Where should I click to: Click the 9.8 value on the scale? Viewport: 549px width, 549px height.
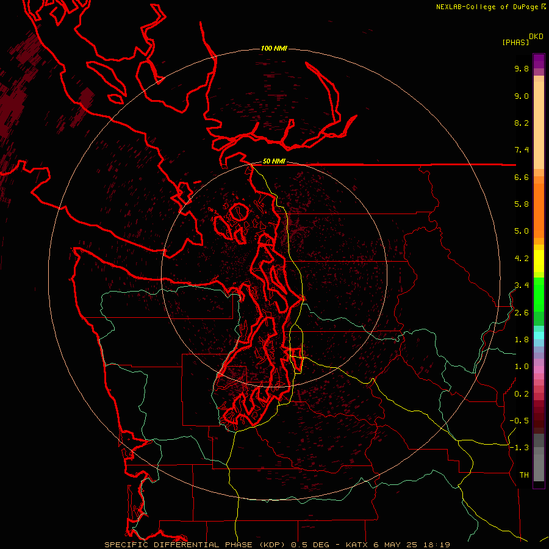pos(522,68)
